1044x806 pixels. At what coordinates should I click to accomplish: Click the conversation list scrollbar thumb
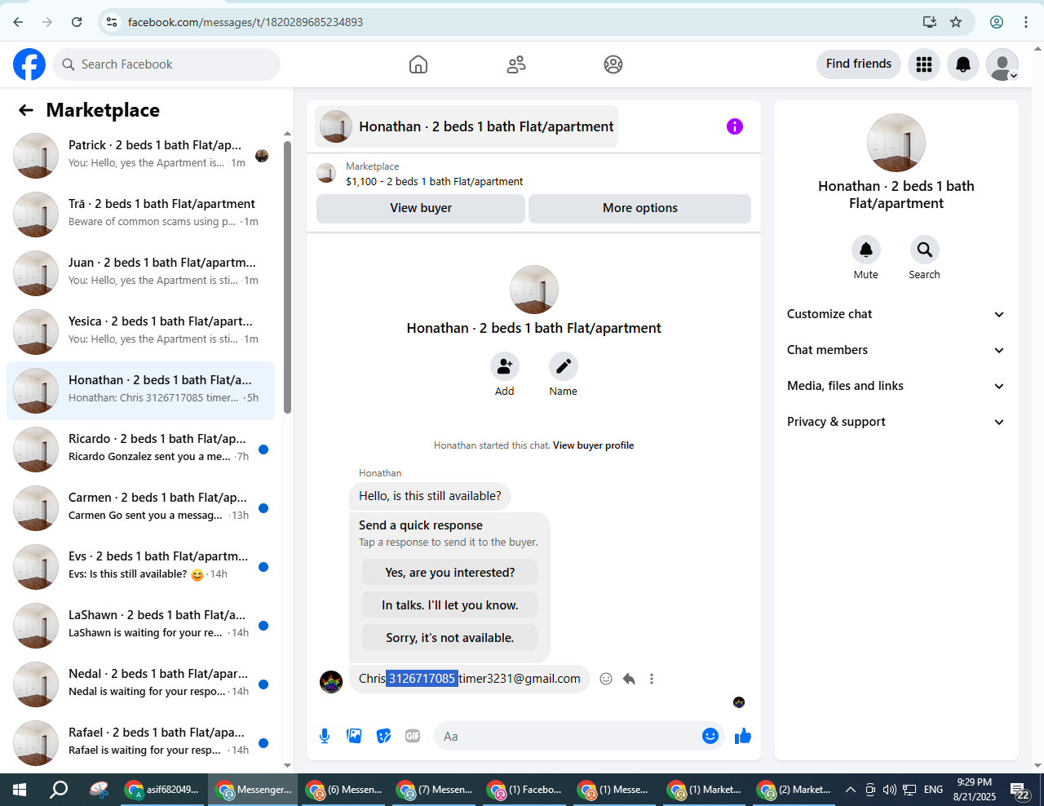click(x=287, y=277)
